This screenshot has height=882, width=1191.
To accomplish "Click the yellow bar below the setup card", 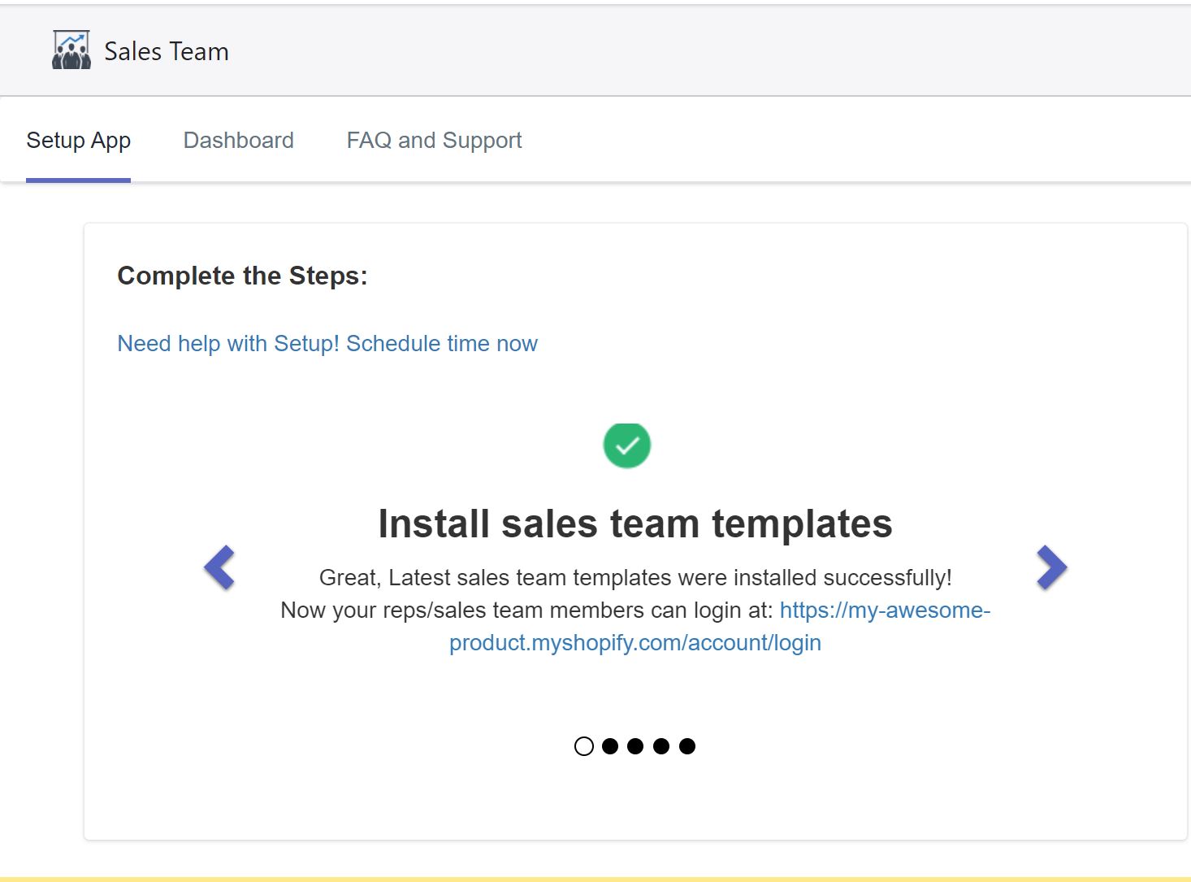I will click(x=595, y=879).
